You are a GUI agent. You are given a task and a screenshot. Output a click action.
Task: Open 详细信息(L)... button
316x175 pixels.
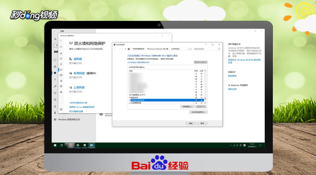pyautogui.click(x=187, y=107)
